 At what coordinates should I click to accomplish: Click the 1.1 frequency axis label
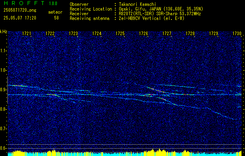click(x=4, y=51)
